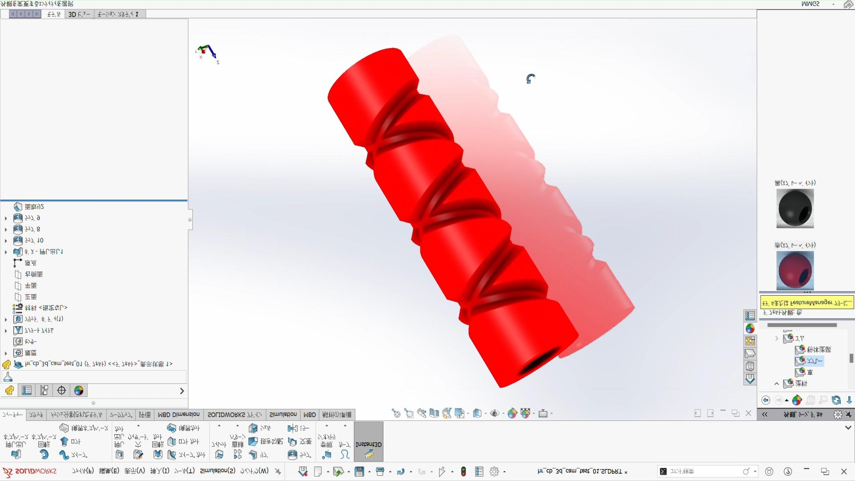Click the Undo icon

point(400,471)
